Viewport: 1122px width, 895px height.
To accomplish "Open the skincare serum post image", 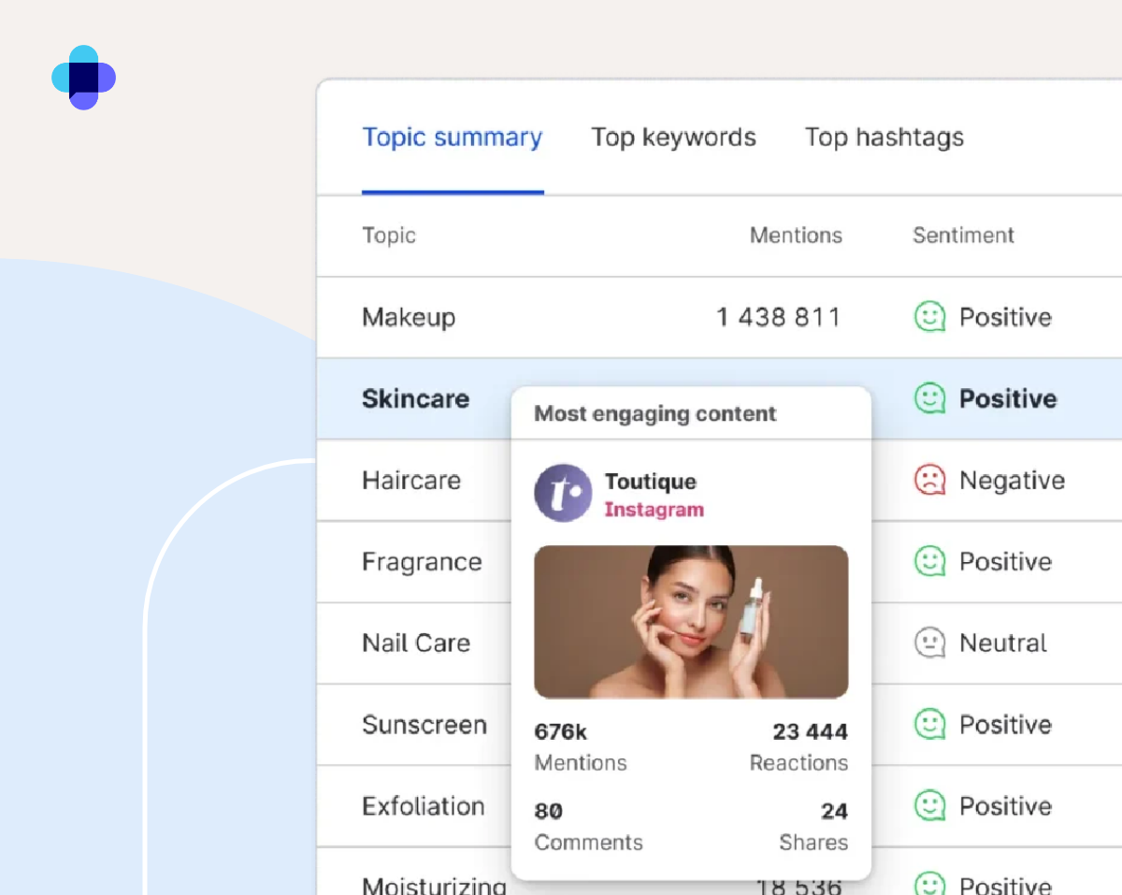I will [691, 622].
